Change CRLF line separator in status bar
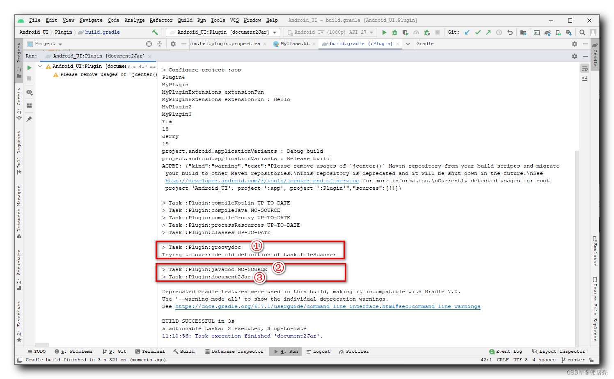 503,360
